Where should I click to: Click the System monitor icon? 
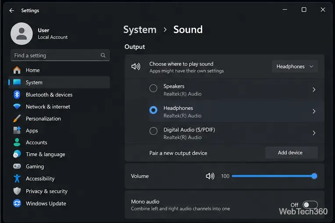tap(17, 83)
